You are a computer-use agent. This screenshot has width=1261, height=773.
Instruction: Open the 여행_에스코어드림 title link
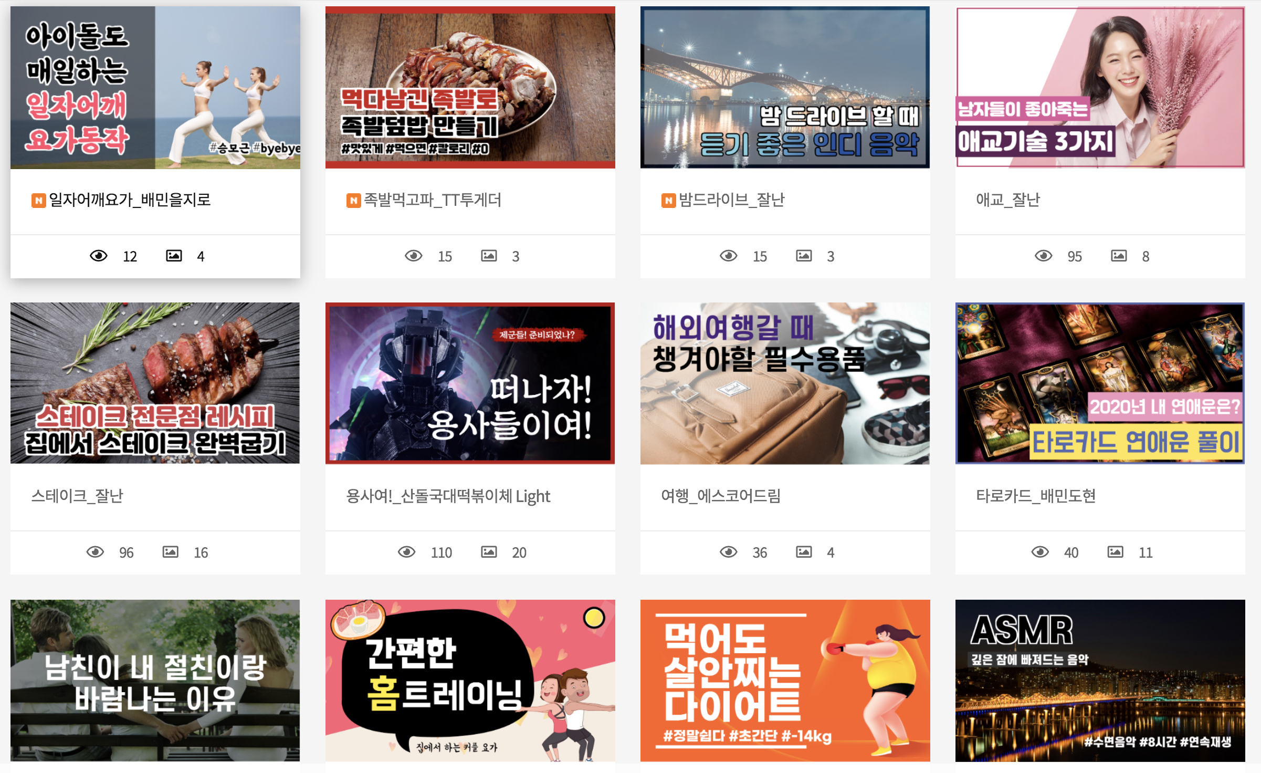(720, 496)
